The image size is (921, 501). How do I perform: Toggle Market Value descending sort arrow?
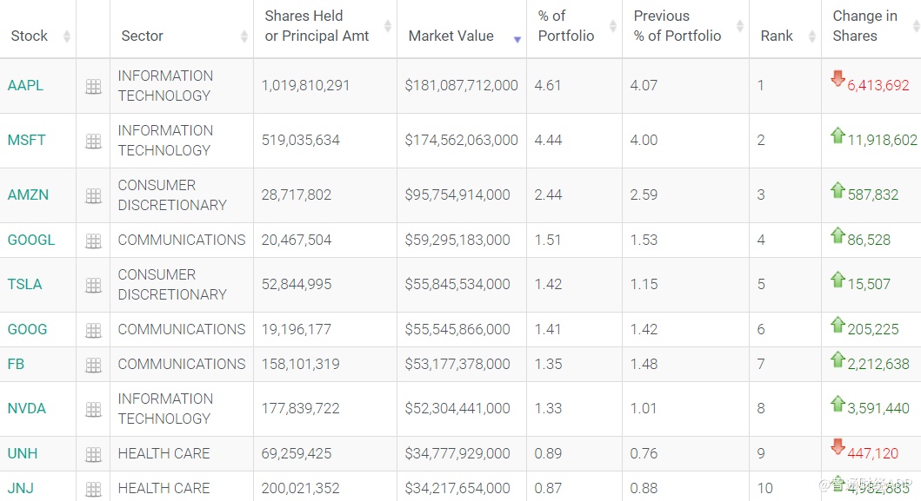coord(517,39)
